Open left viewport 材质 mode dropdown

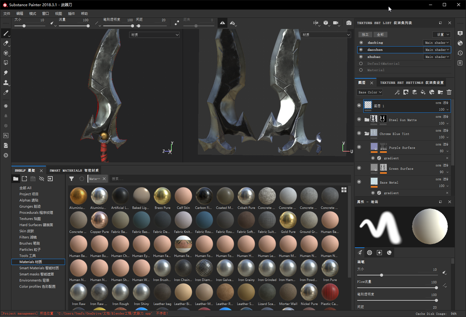coord(154,35)
